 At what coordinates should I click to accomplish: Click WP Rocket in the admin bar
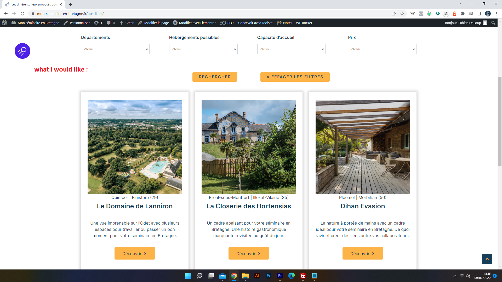tap(304, 23)
